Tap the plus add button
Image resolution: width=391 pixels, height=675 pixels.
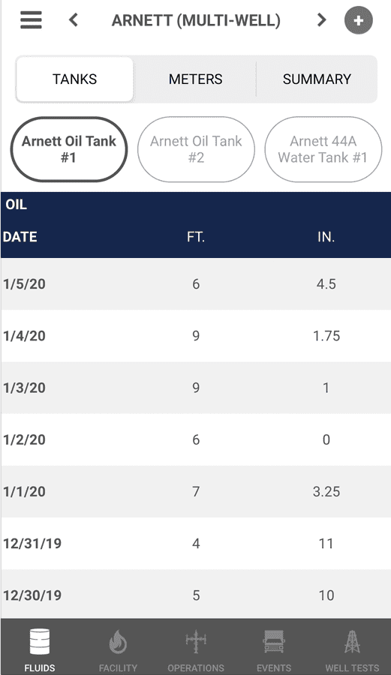[x=358, y=20]
